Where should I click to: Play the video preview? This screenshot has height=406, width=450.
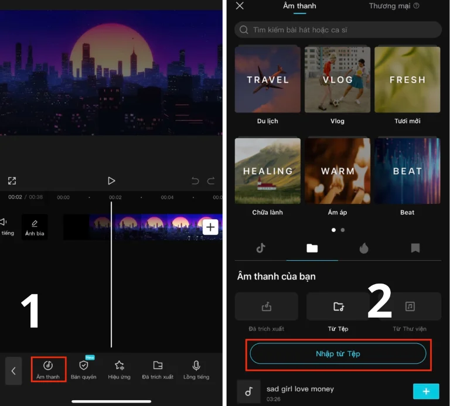pyautogui.click(x=111, y=181)
